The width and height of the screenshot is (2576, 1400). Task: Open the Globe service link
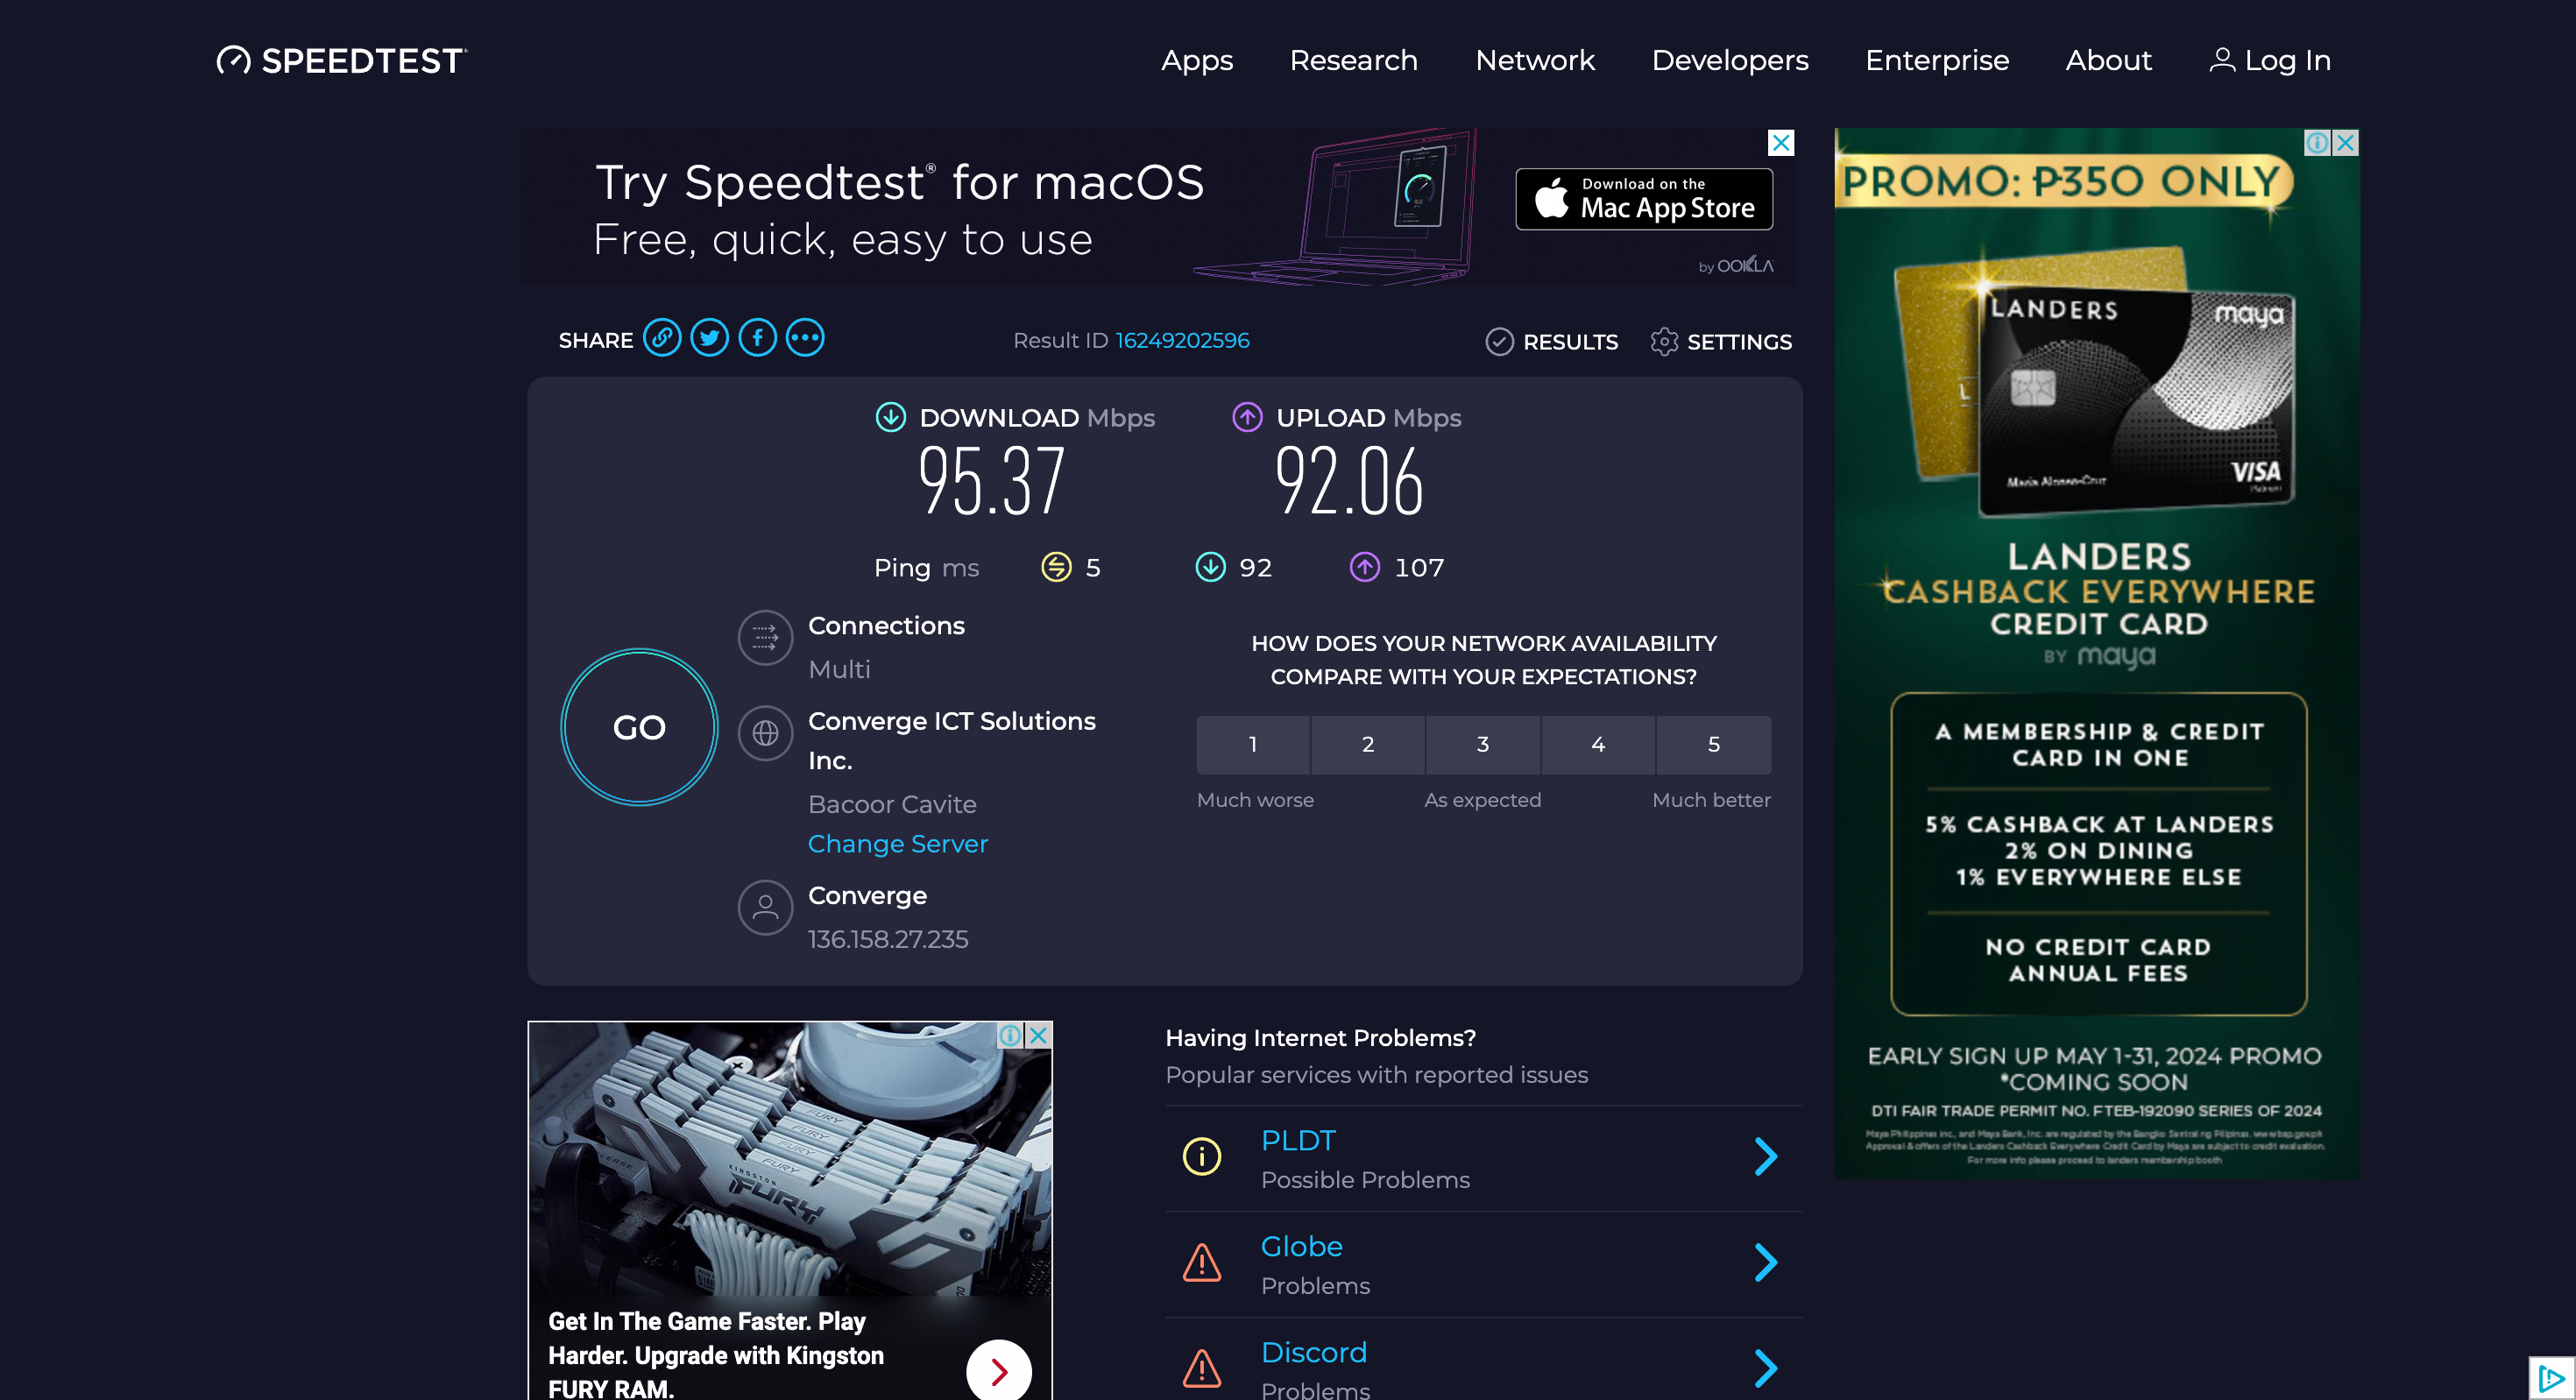tap(1301, 1246)
